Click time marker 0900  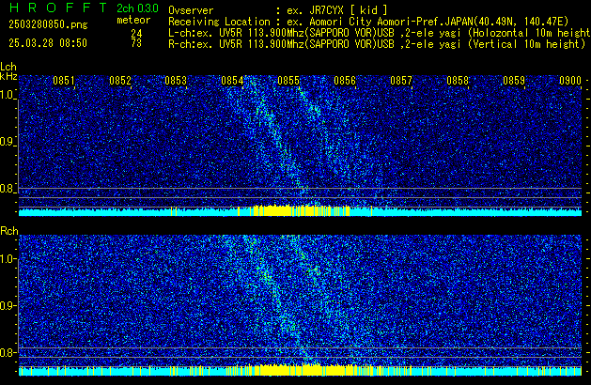pyautogui.click(x=570, y=81)
